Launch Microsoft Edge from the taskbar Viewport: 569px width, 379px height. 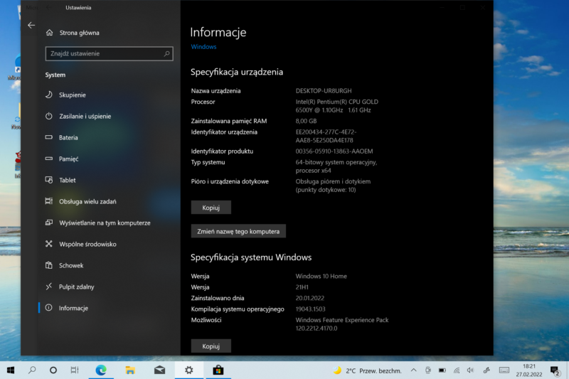click(x=100, y=370)
